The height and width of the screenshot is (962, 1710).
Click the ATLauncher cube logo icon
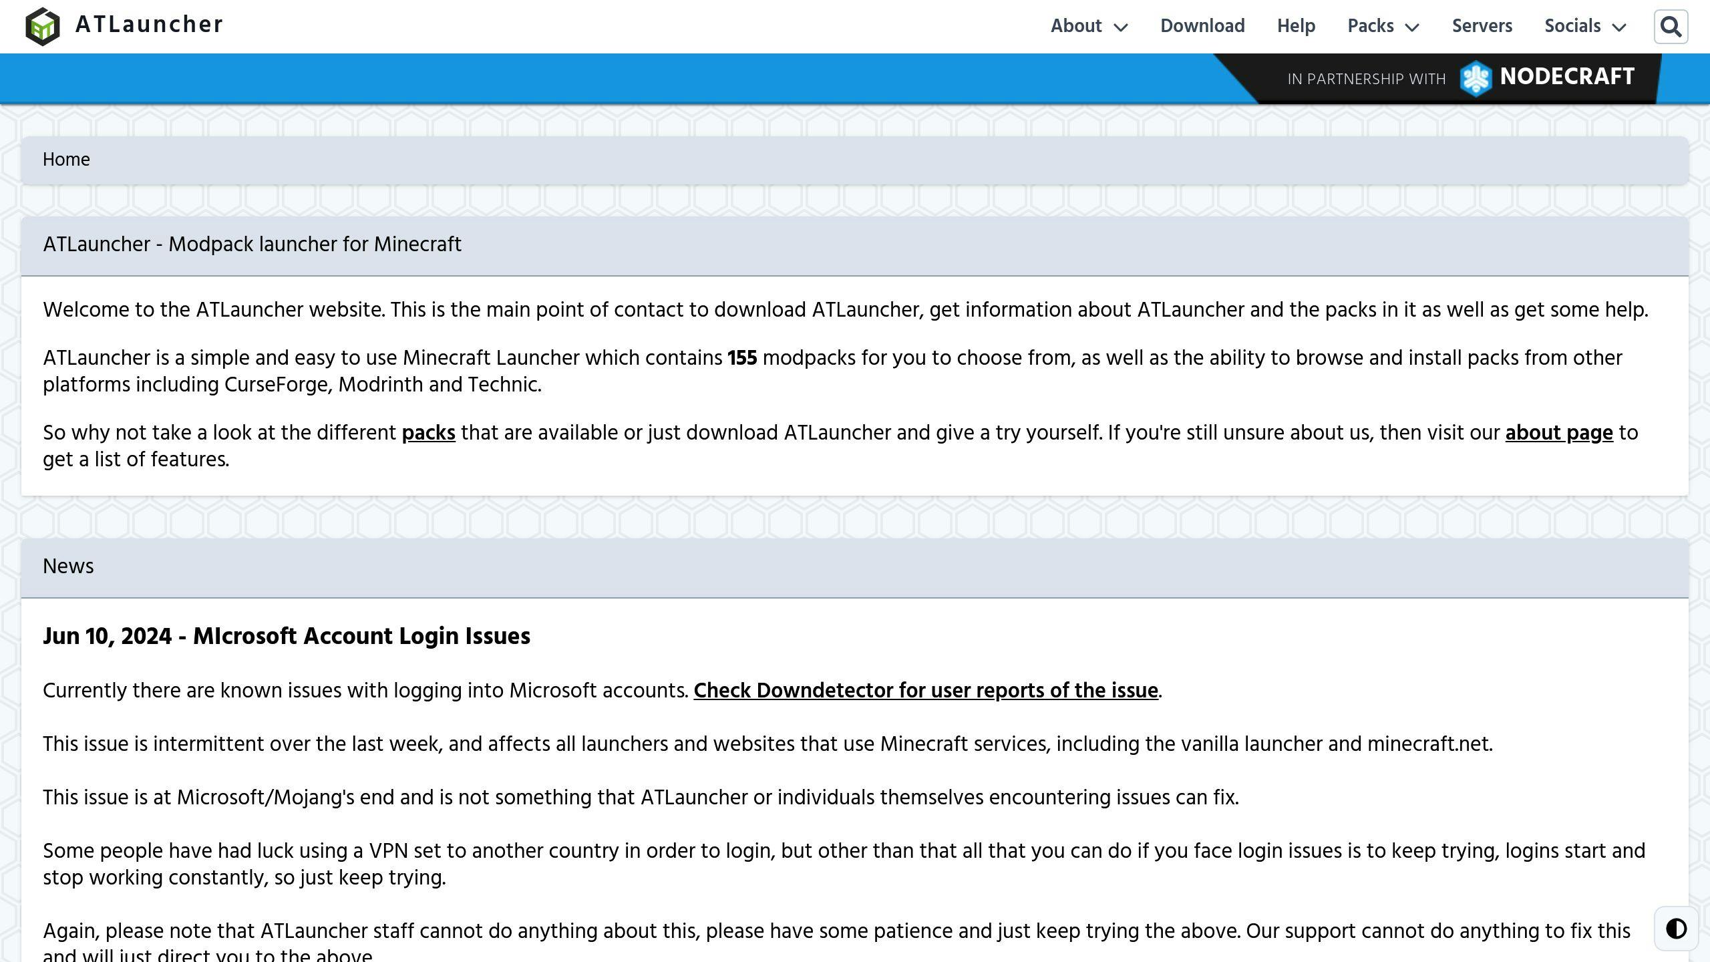pos(43,27)
